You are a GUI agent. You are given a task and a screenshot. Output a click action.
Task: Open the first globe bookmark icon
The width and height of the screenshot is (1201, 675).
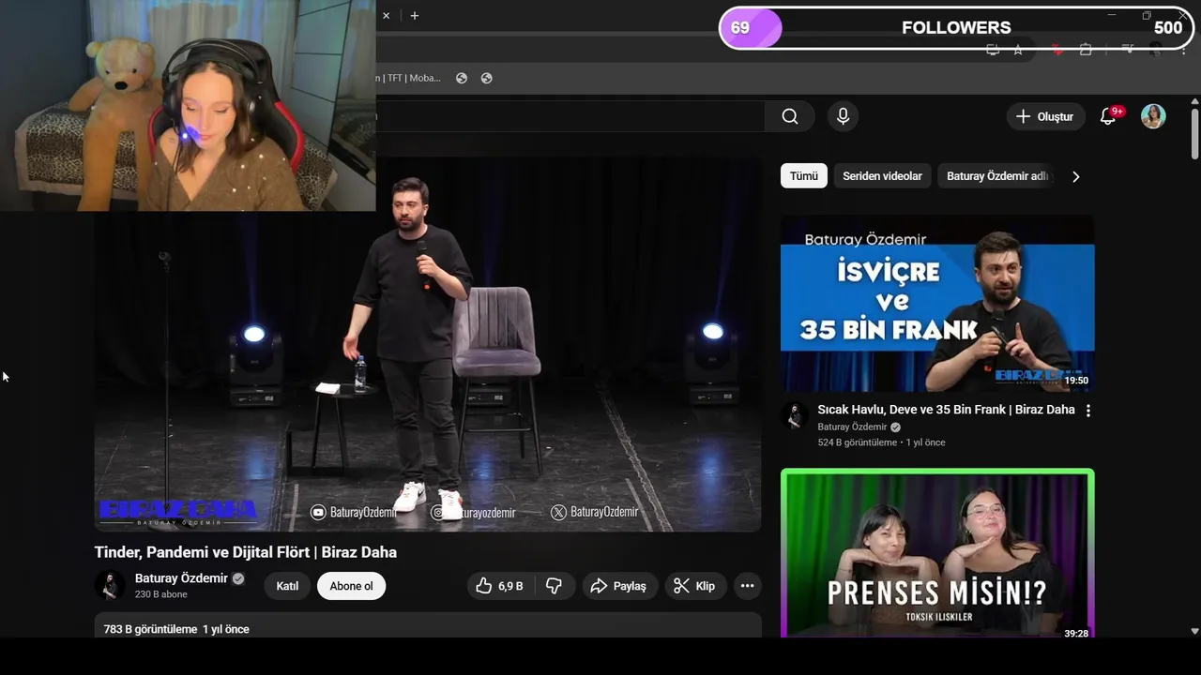coord(462,78)
